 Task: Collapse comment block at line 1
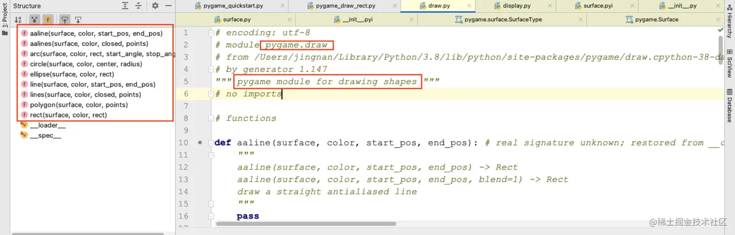point(211,33)
